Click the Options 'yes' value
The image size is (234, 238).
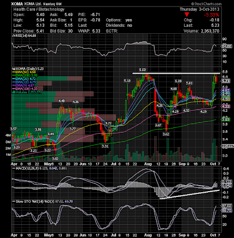click(129, 20)
